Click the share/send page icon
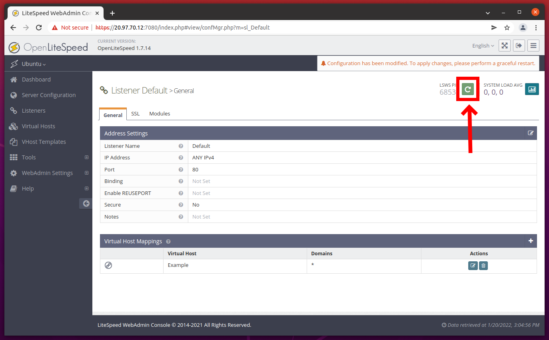 coord(494,28)
